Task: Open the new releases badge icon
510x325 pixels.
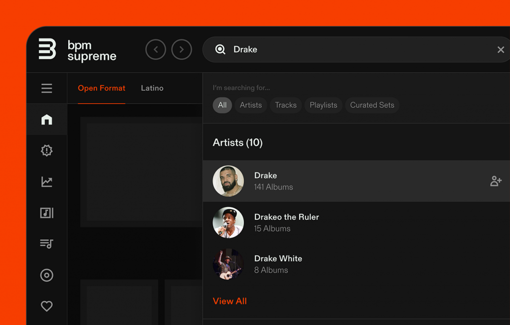Action: click(x=47, y=151)
